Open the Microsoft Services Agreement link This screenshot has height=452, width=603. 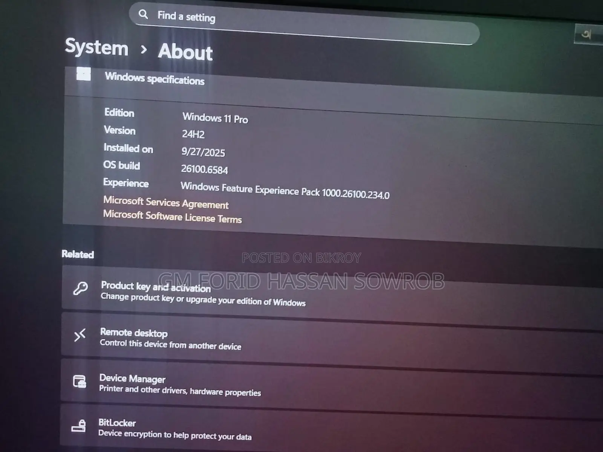click(x=166, y=203)
